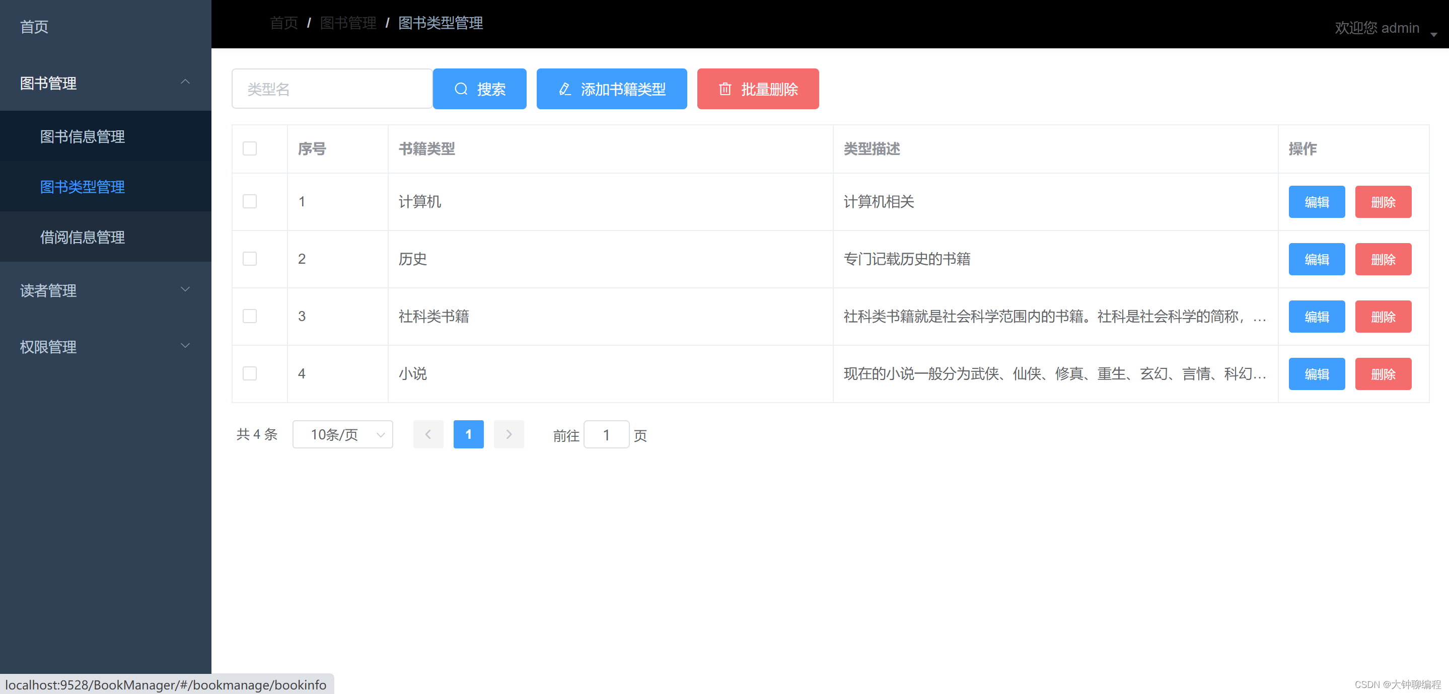Open 图书信息管理 sidebar item
Image resolution: width=1449 pixels, height=694 pixels.
[x=83, y=136]
